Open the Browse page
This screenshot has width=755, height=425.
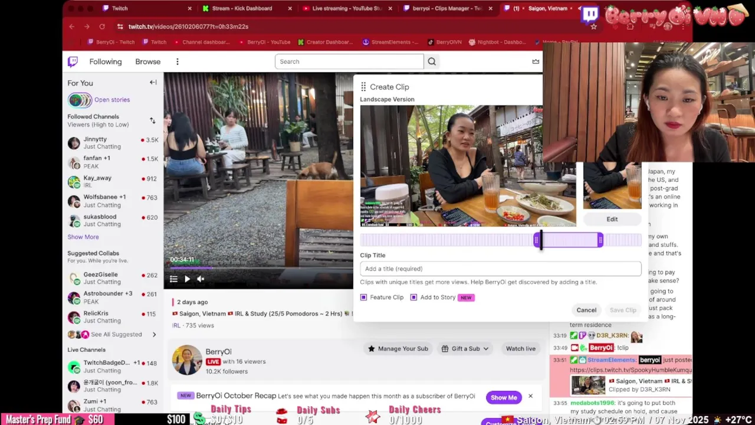[x=148, y=61]
